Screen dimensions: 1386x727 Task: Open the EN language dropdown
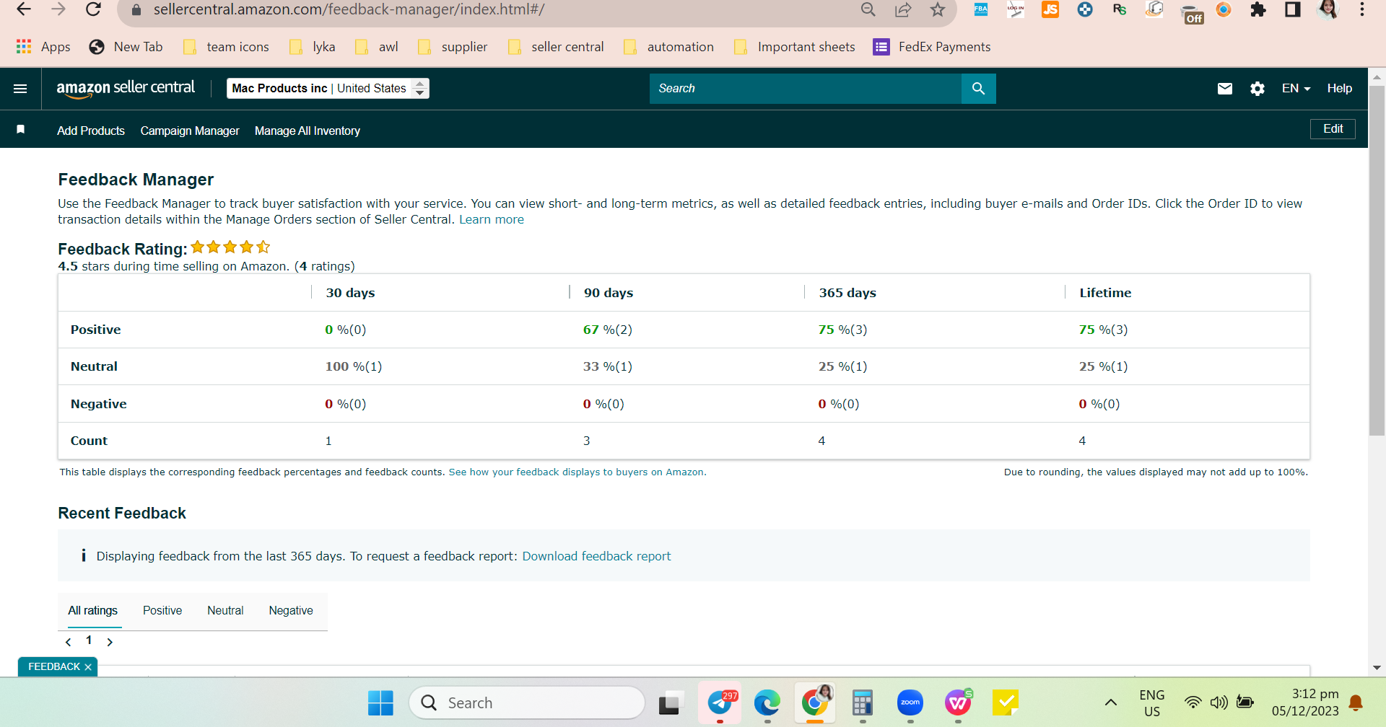(x=1296, y=89)
